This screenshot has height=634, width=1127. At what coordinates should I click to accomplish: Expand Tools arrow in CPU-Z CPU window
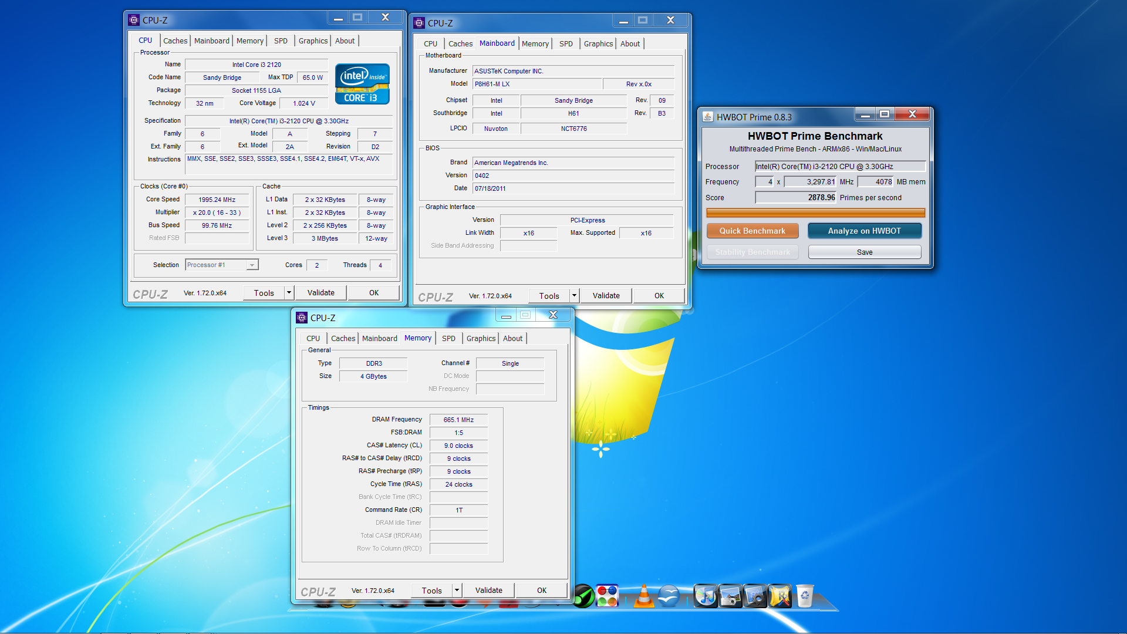click(289, 292)
